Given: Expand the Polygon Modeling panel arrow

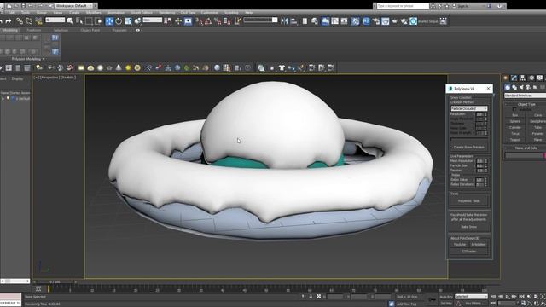Looking at the screenshot, I should [x=44, y=59].
